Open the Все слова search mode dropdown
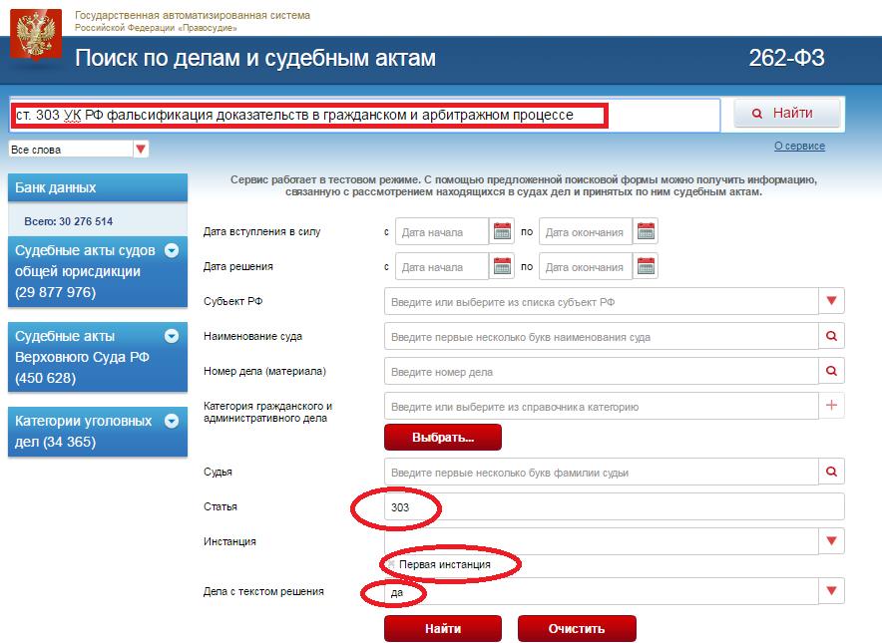This screenshot has height=643, width=882. tap(141, 149)
